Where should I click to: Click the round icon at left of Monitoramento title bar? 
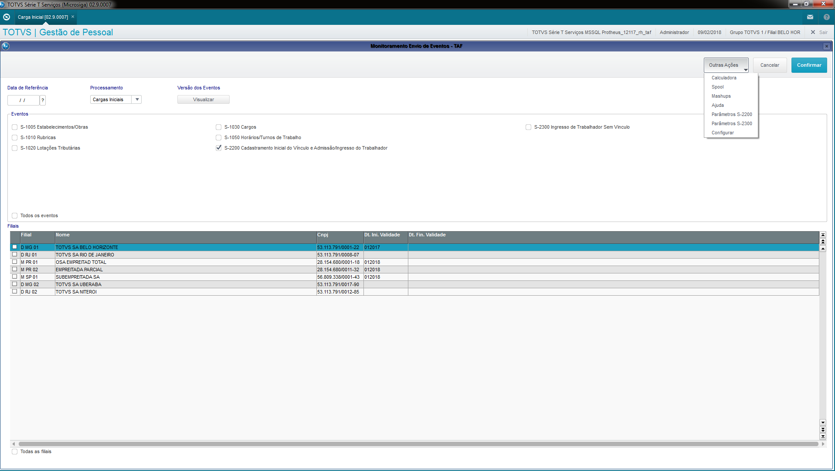click(6, 46)
